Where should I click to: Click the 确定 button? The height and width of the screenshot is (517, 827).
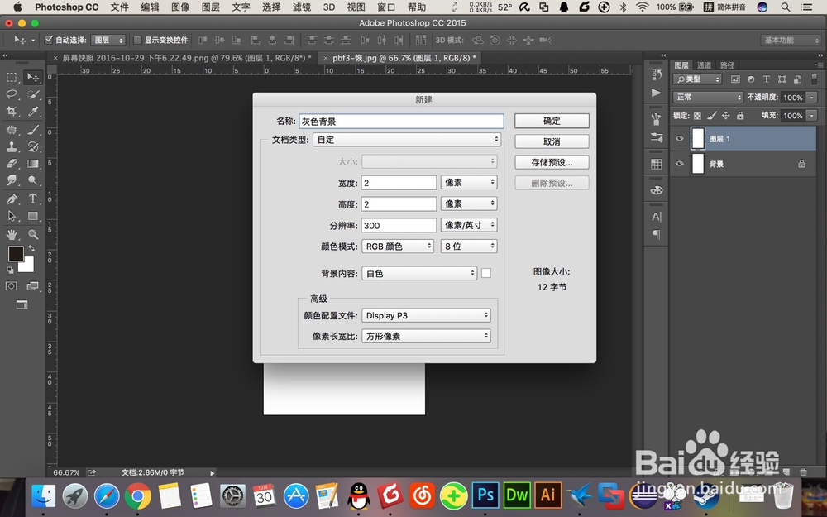[552, 121]
